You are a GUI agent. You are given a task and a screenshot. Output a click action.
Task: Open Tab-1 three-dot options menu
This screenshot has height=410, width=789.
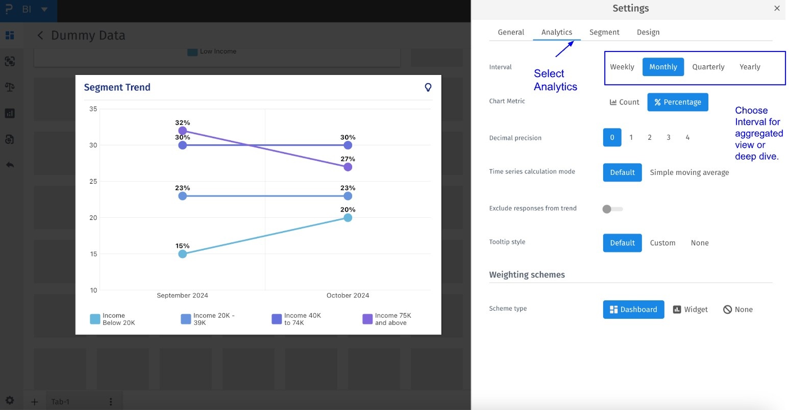tap(111, 402)
